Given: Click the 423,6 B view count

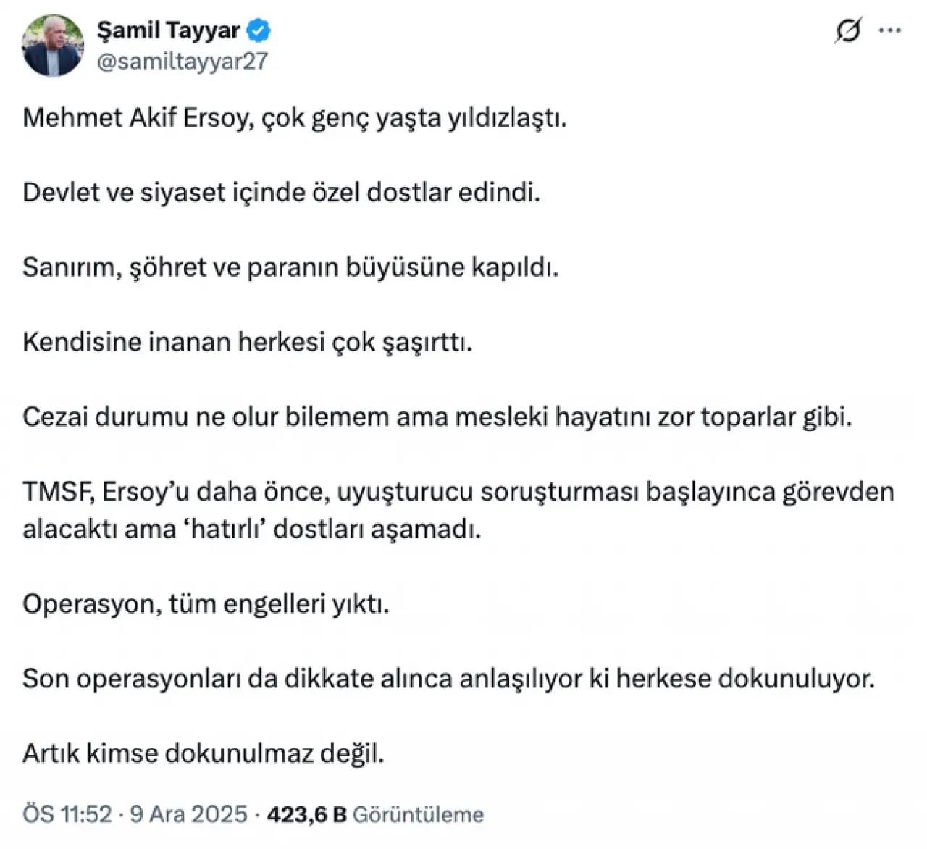Looking at the screenshot, I should pyautogui.click(x=306, y=814).
